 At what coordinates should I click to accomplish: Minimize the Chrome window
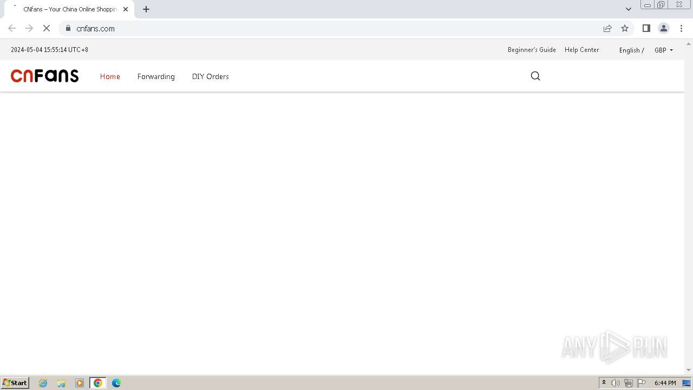(648, 5)
